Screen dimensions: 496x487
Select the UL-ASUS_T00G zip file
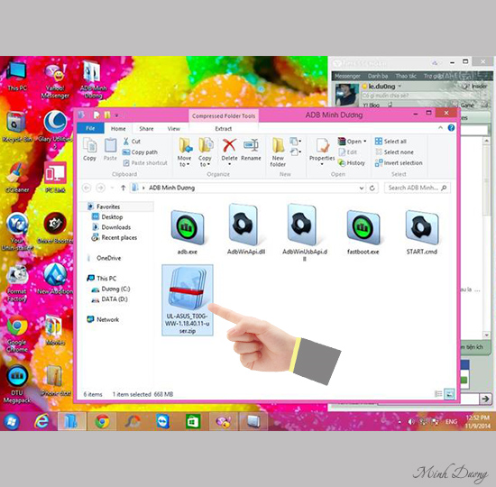(x=188, y=300)
